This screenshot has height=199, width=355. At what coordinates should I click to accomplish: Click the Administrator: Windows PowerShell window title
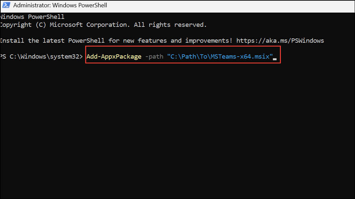60,5
